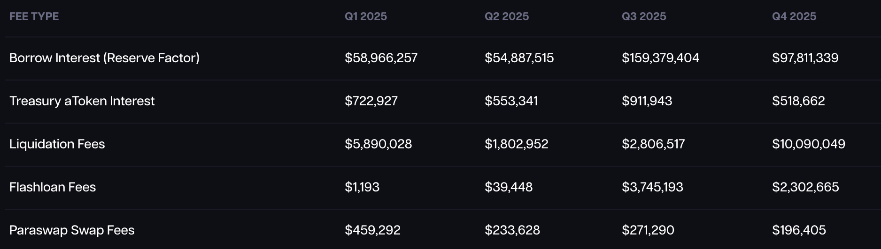Select the $97,811,339 Q4 cell
Image resolution: width=881 pixels, height=249 pixels.
[x=805, y=58]
